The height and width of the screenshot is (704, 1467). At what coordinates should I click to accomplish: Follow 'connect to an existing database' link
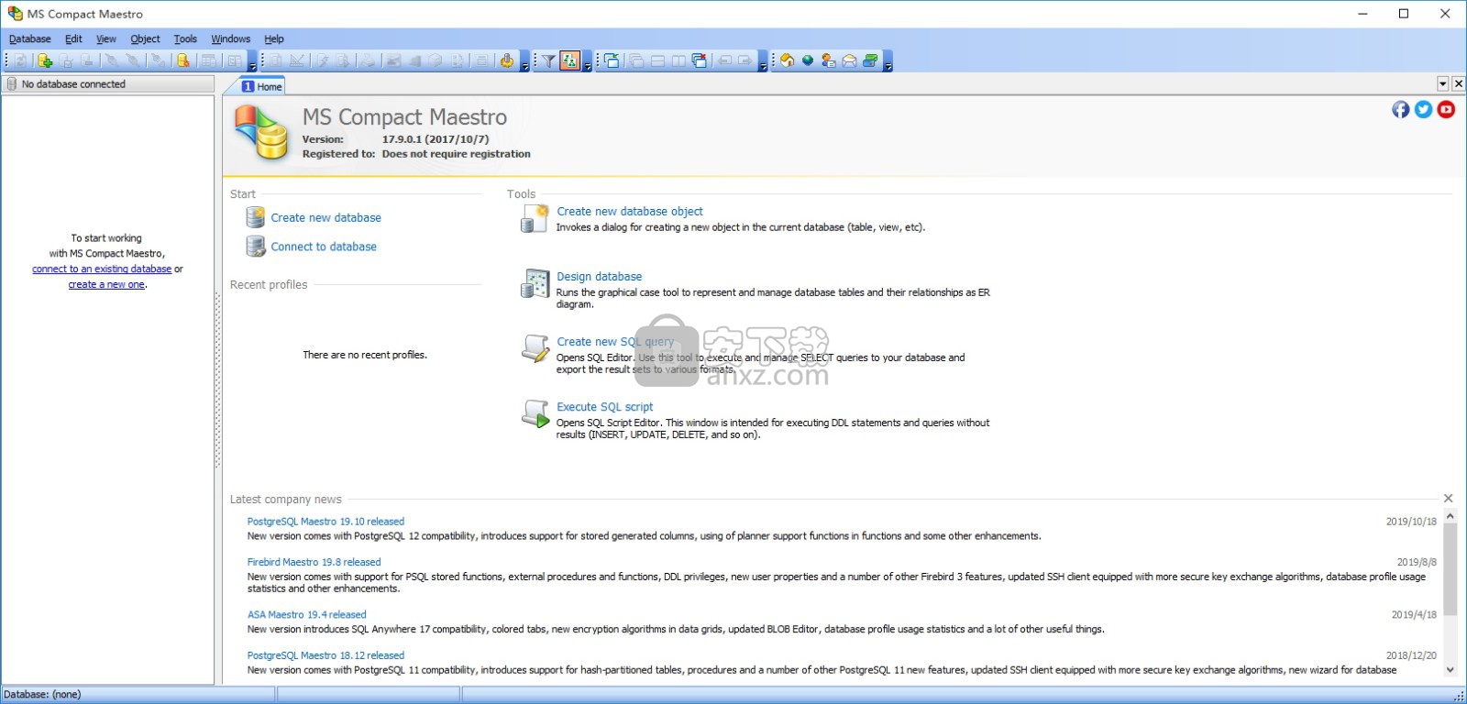coord(102,269)
